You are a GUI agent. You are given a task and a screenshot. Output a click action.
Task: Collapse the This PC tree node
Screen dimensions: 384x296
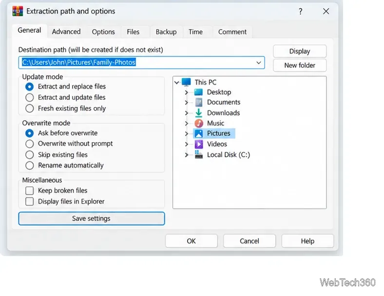coord(176,82)
